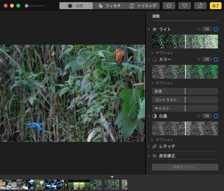
Task: Select the orange kingfisher filmstrip thumbnail
Action: point(93,185)
